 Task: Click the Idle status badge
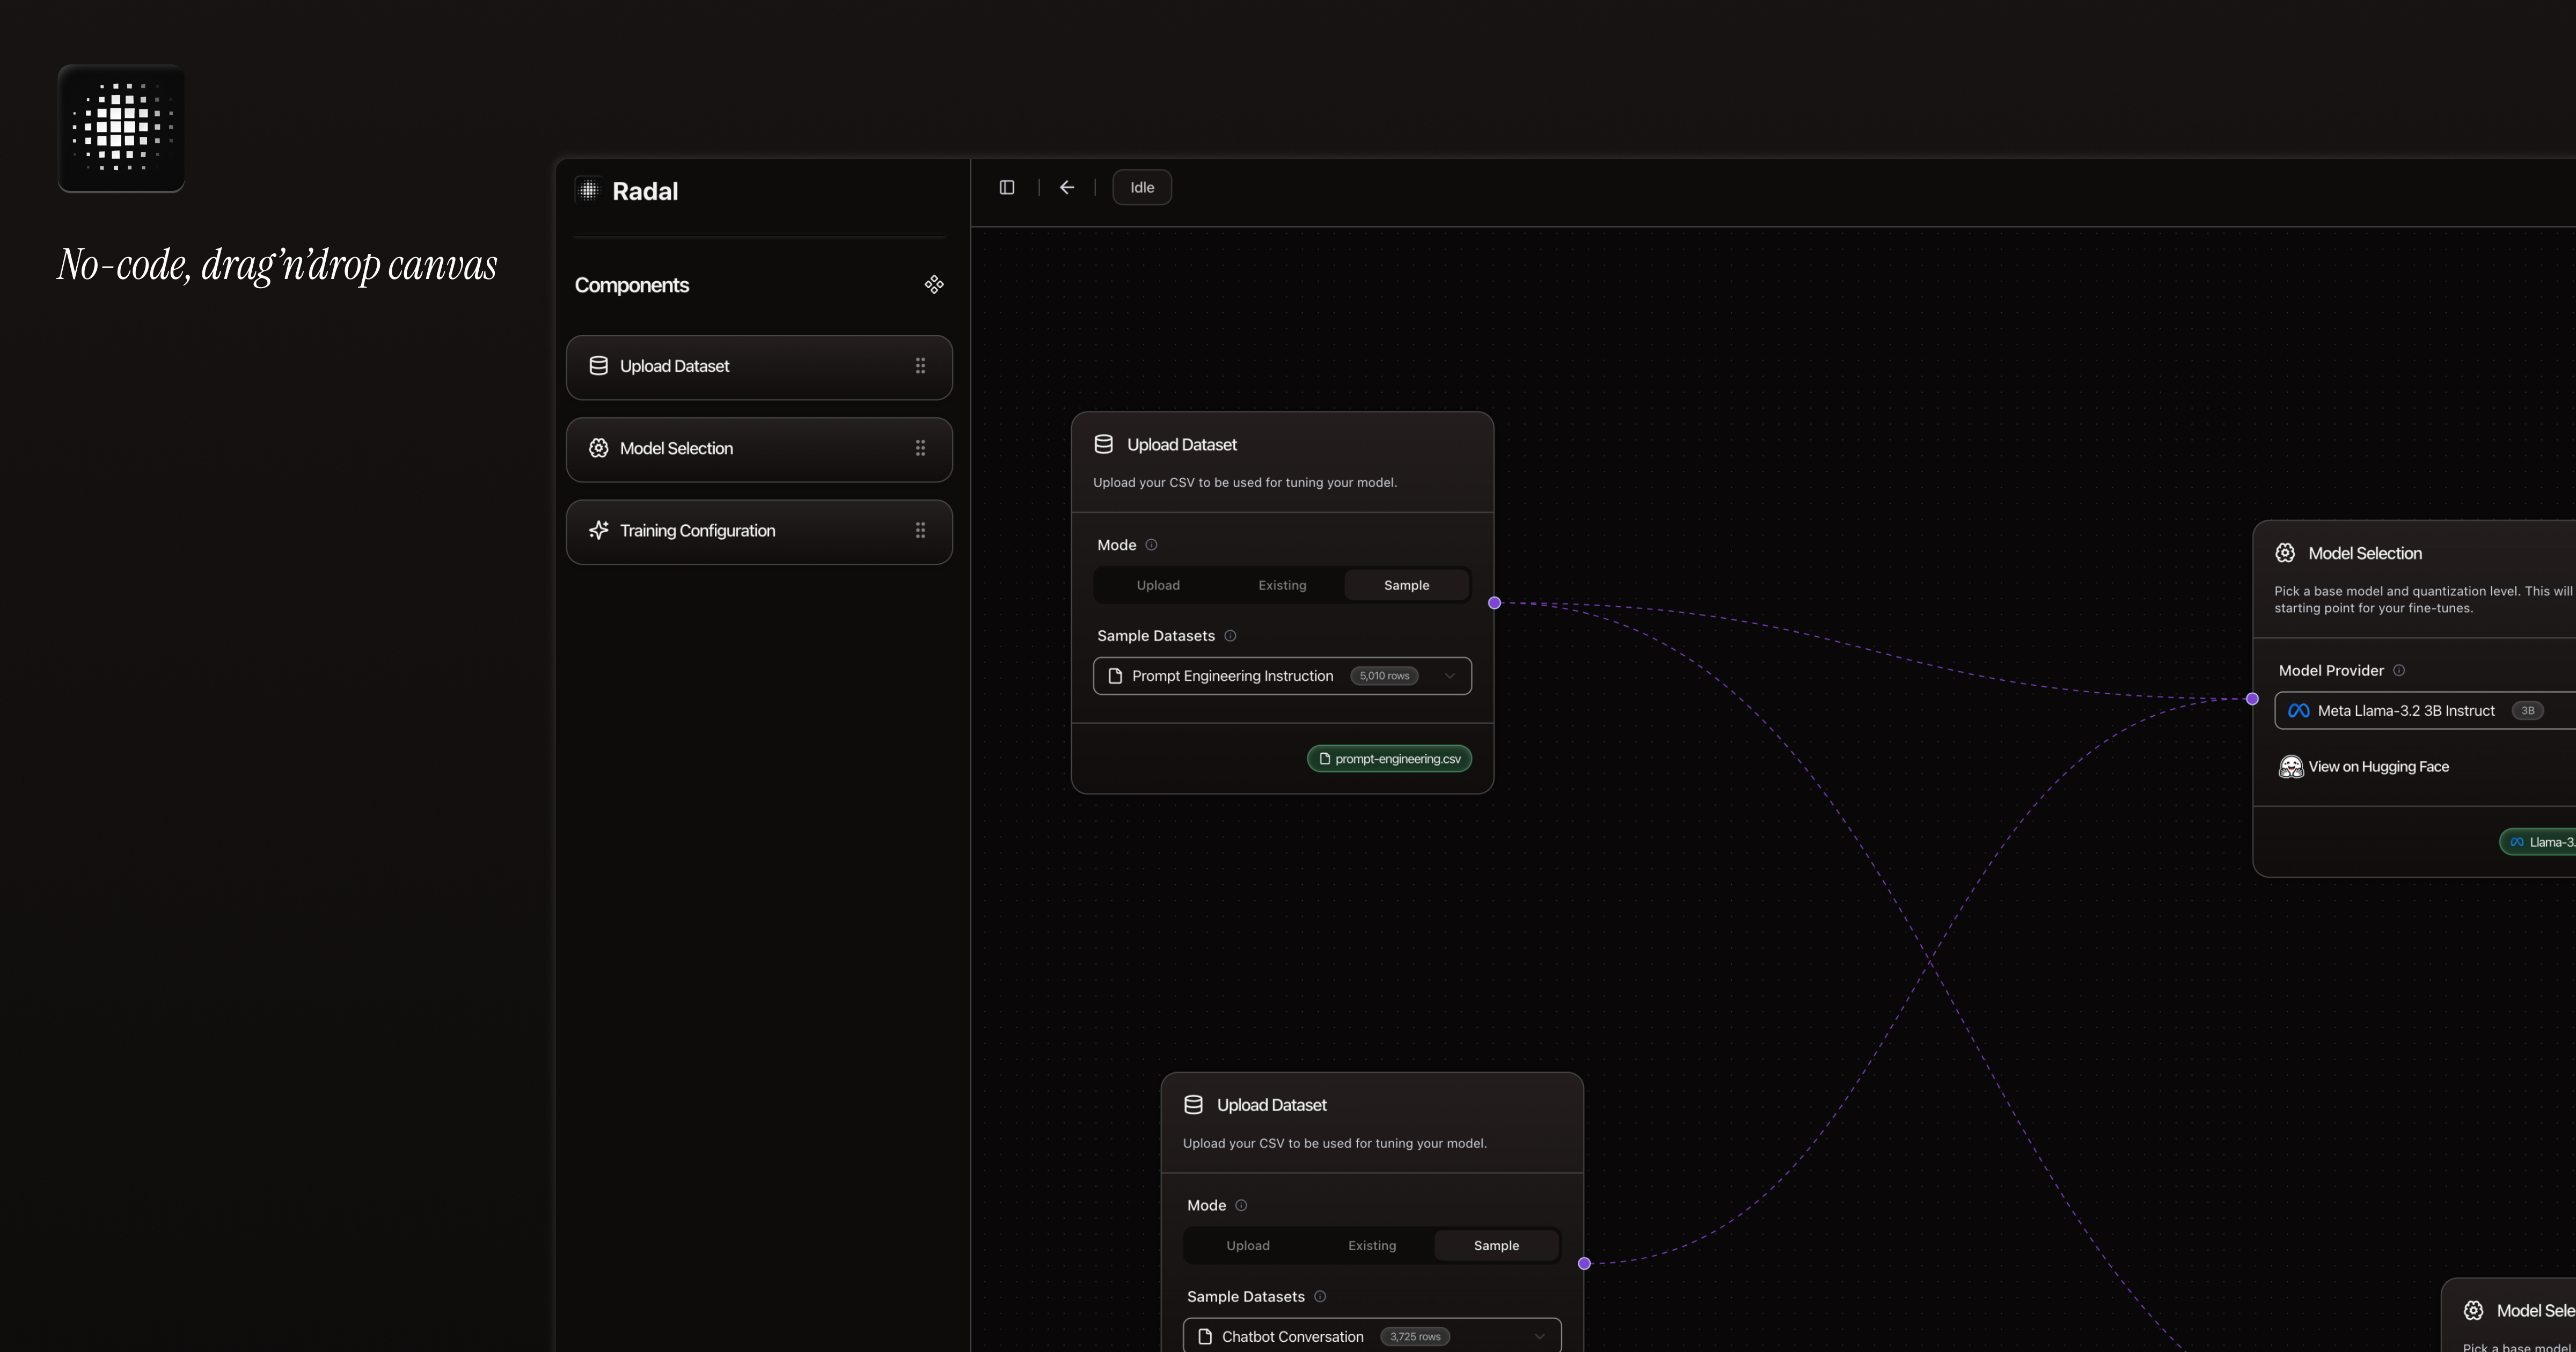tap(1142, 187)
